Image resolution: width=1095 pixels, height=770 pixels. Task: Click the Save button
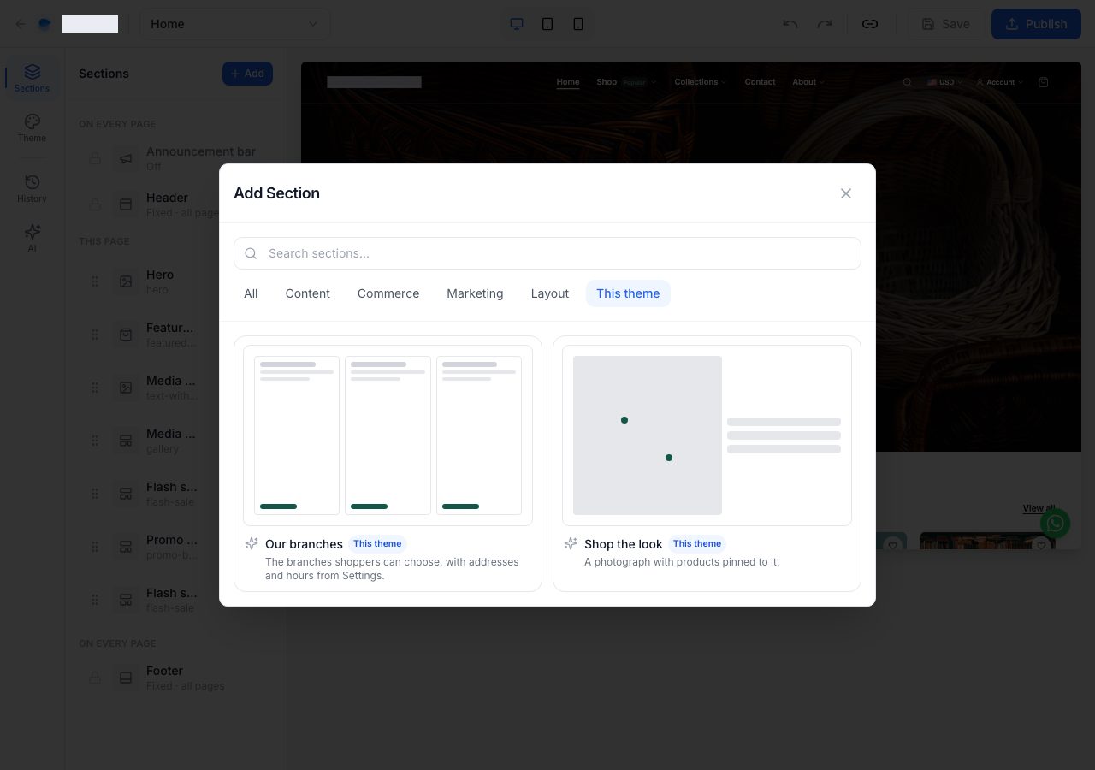945,24
